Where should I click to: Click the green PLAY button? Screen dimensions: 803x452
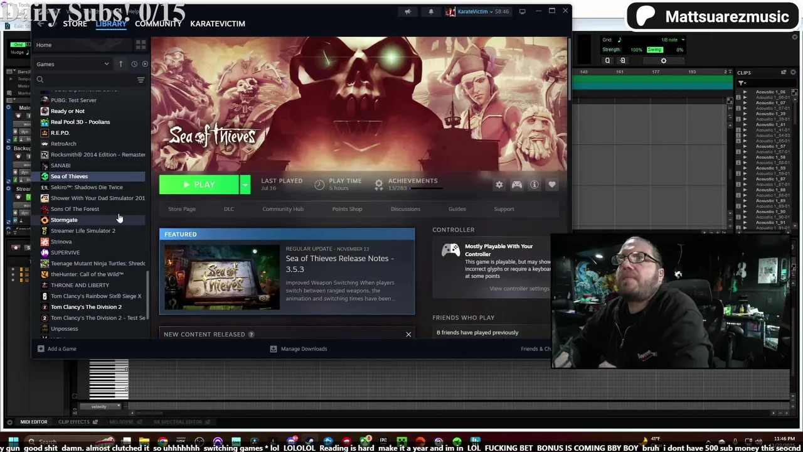(x=199, y=185)
